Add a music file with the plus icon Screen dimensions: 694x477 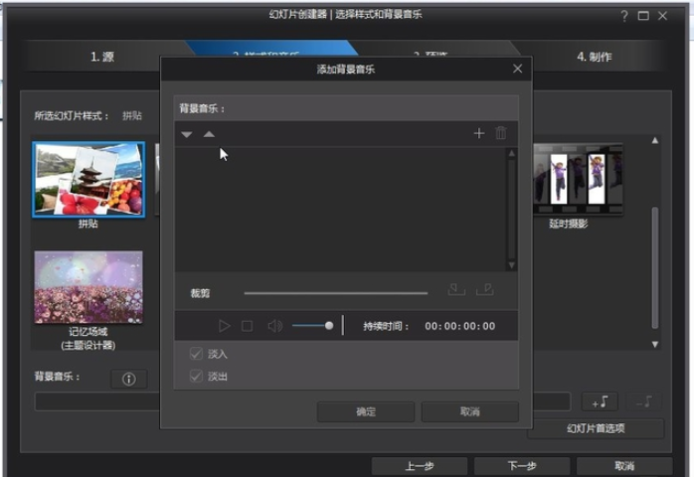click(x=479, y=133)
